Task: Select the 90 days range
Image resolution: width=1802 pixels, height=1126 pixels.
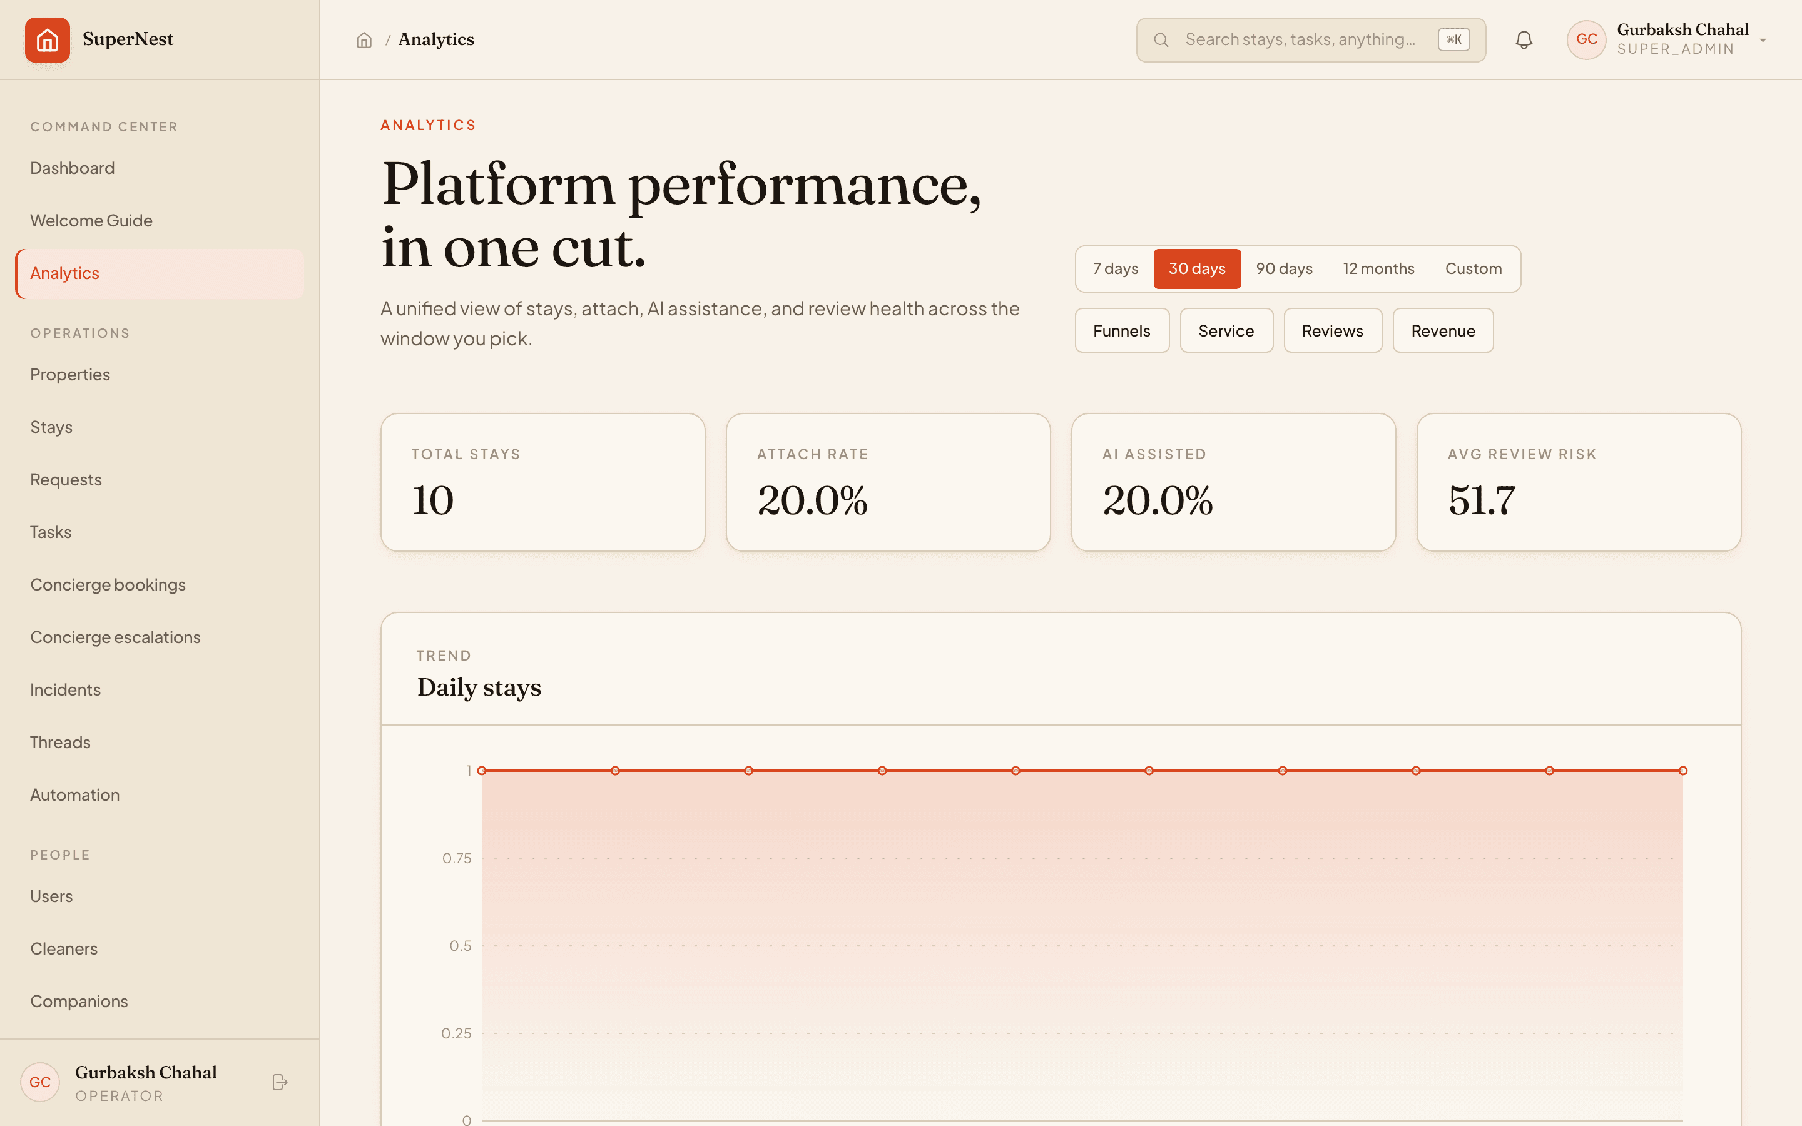Action: 1284,269
